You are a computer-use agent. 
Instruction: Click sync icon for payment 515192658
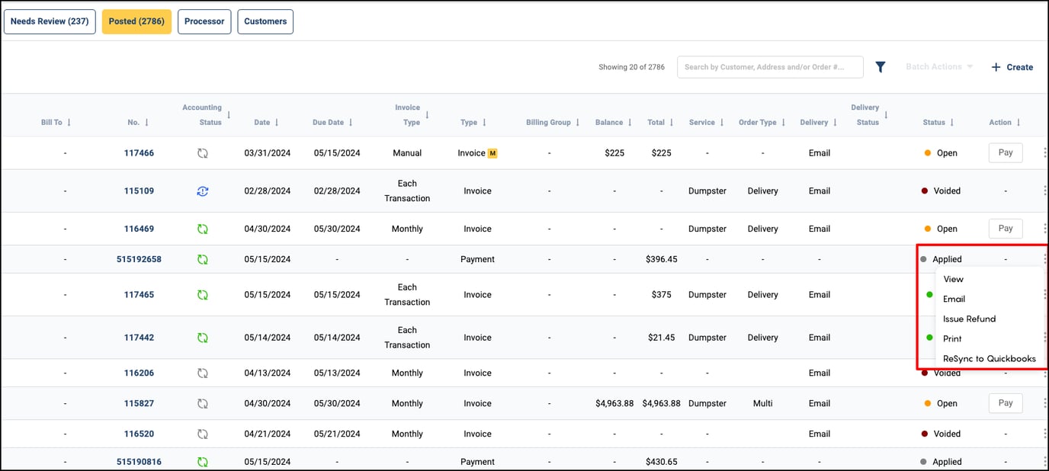click(202, 259)
